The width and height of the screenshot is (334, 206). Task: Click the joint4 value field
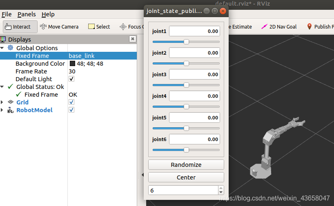[x=194, y=96]
